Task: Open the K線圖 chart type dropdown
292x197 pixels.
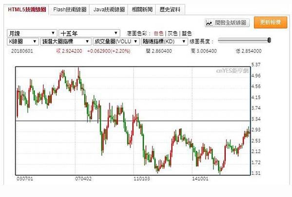Action: pyautogui.click(x=23, y=42)
